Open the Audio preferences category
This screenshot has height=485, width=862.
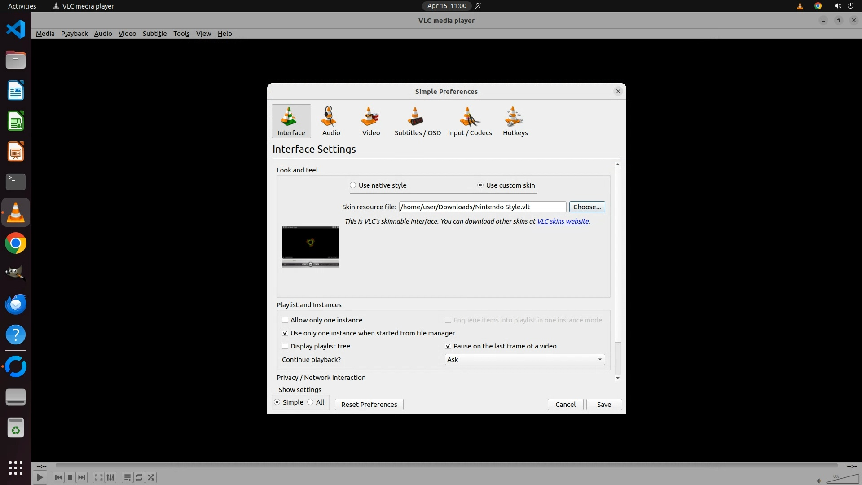331,121
